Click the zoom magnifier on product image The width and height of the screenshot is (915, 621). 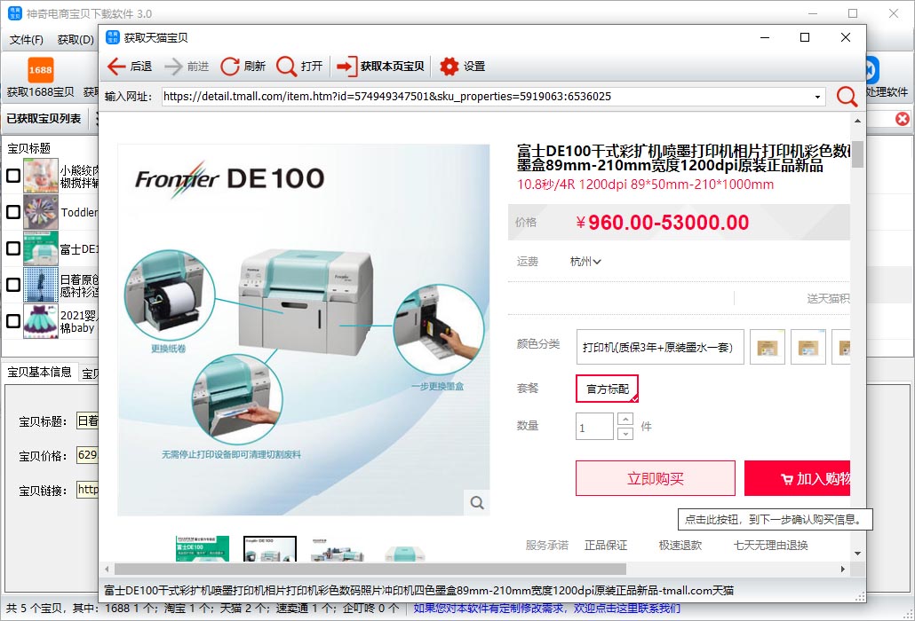point(477,502)
